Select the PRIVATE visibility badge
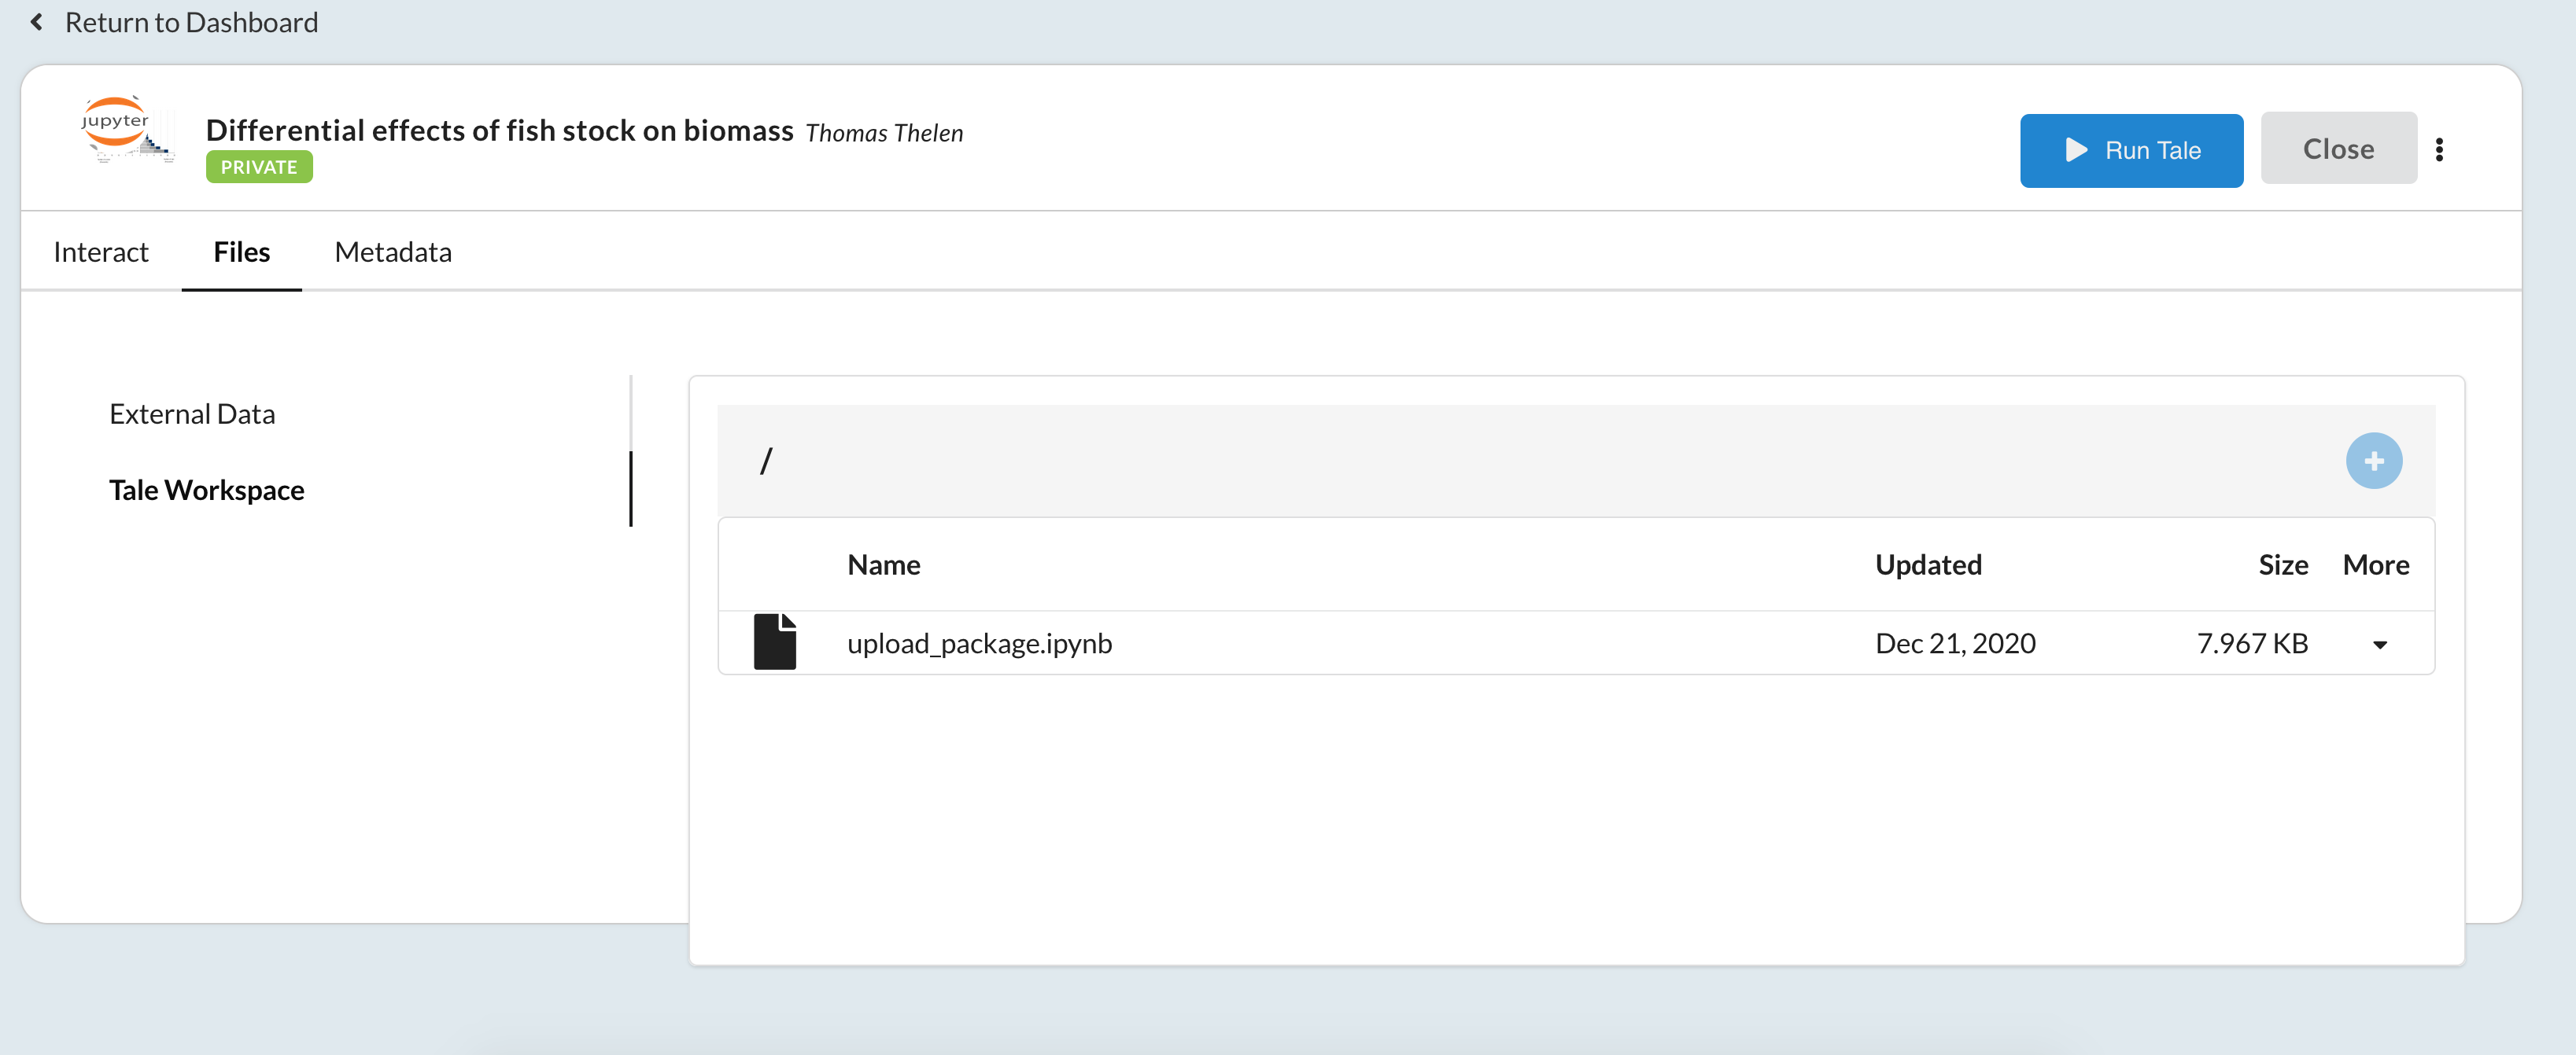The height and width of the screenshot is (1055, 2576). click(258, 166)
